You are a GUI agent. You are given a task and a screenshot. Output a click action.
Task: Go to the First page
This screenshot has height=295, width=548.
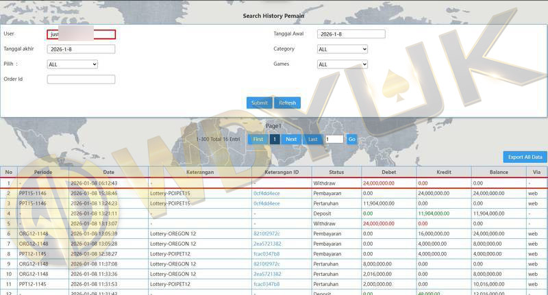258,139
